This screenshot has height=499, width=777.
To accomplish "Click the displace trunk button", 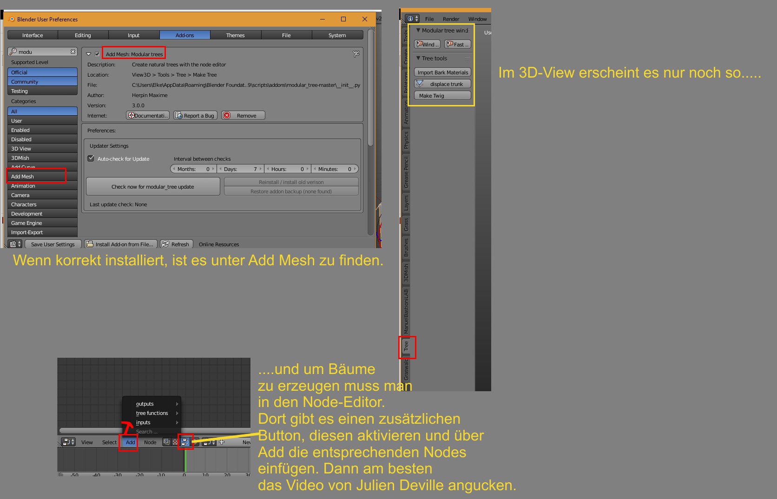I will [x=442, y=84].
